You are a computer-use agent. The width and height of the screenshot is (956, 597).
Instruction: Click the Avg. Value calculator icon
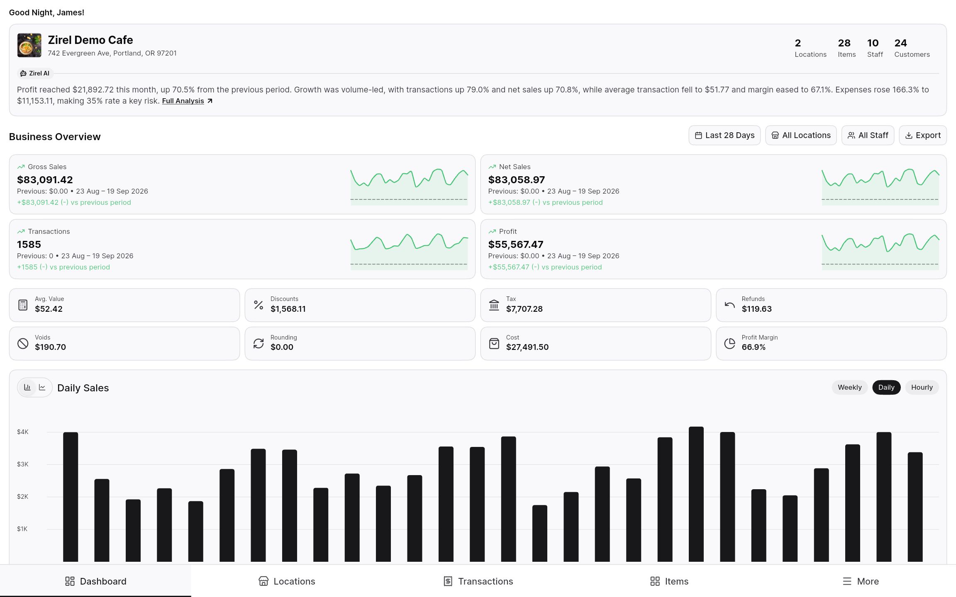coord(23,305)
